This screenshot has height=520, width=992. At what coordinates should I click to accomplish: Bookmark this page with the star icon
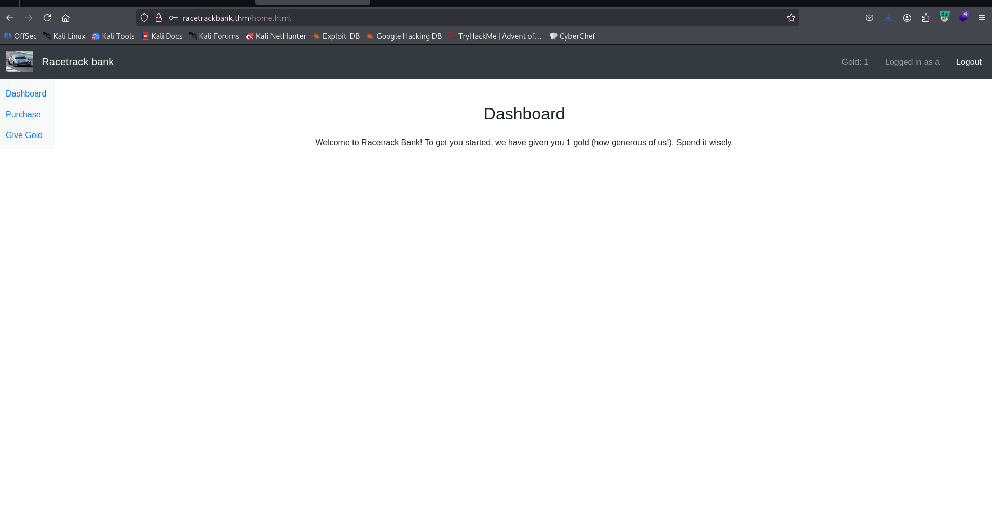[x=791, y=18]
